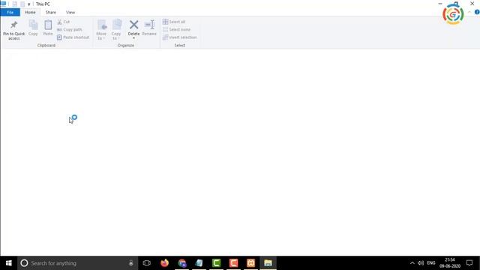The height and width of the screenshot is (270, 480).
Task: Click the Search for anything box
Action: (78, 263)
